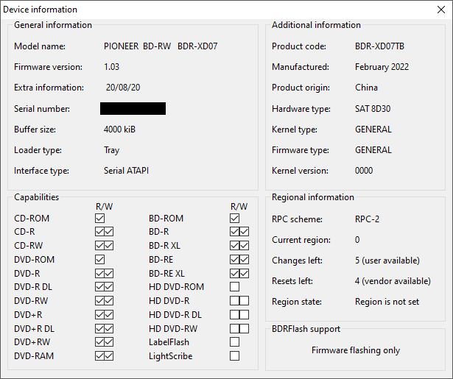This screenshot has width=453, height=379.
Task: Click kernel type value GENERAL
Action: (373, 130)
